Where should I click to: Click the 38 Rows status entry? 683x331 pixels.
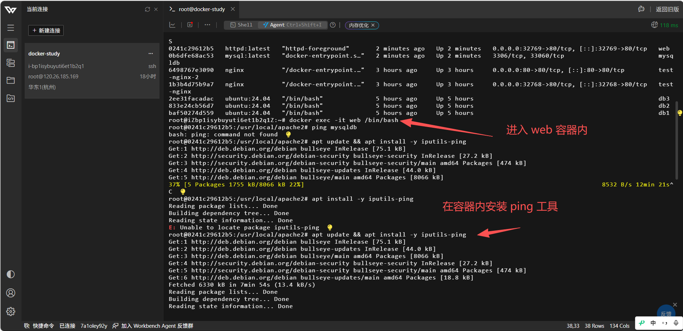coord(594,326)
